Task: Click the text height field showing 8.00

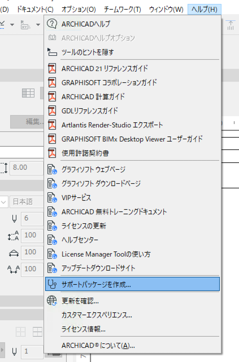Action: coord(26,167)
